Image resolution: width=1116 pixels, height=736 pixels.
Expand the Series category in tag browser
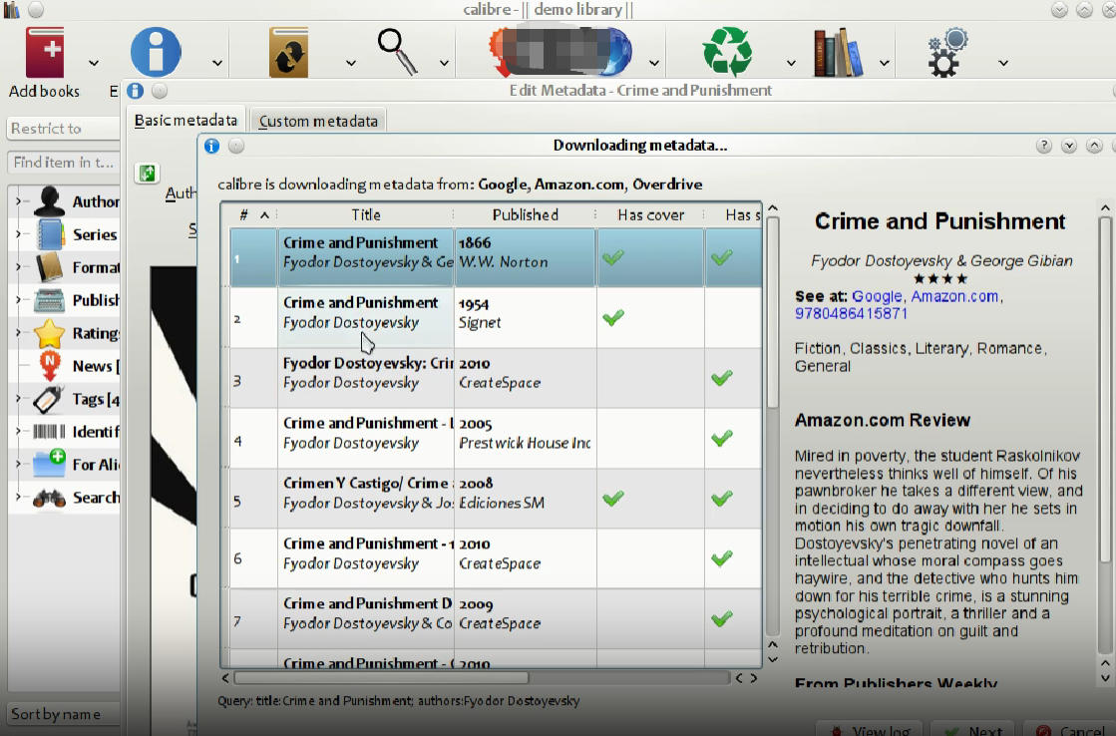click(18, 234)
